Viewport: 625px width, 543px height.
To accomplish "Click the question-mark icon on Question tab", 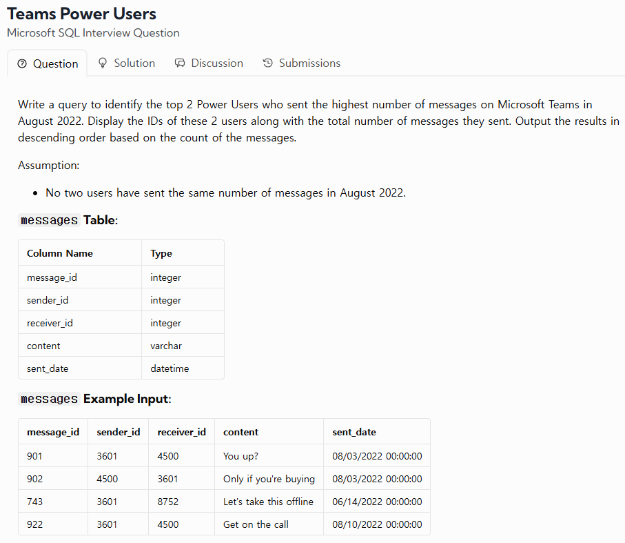I will (x=22, y=63).
